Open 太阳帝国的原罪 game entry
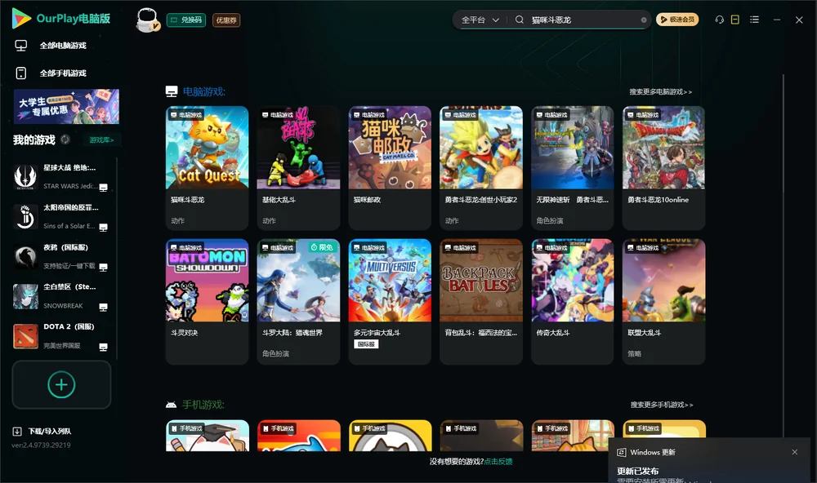Screen dimensions: 817x483 pos(61,216)
